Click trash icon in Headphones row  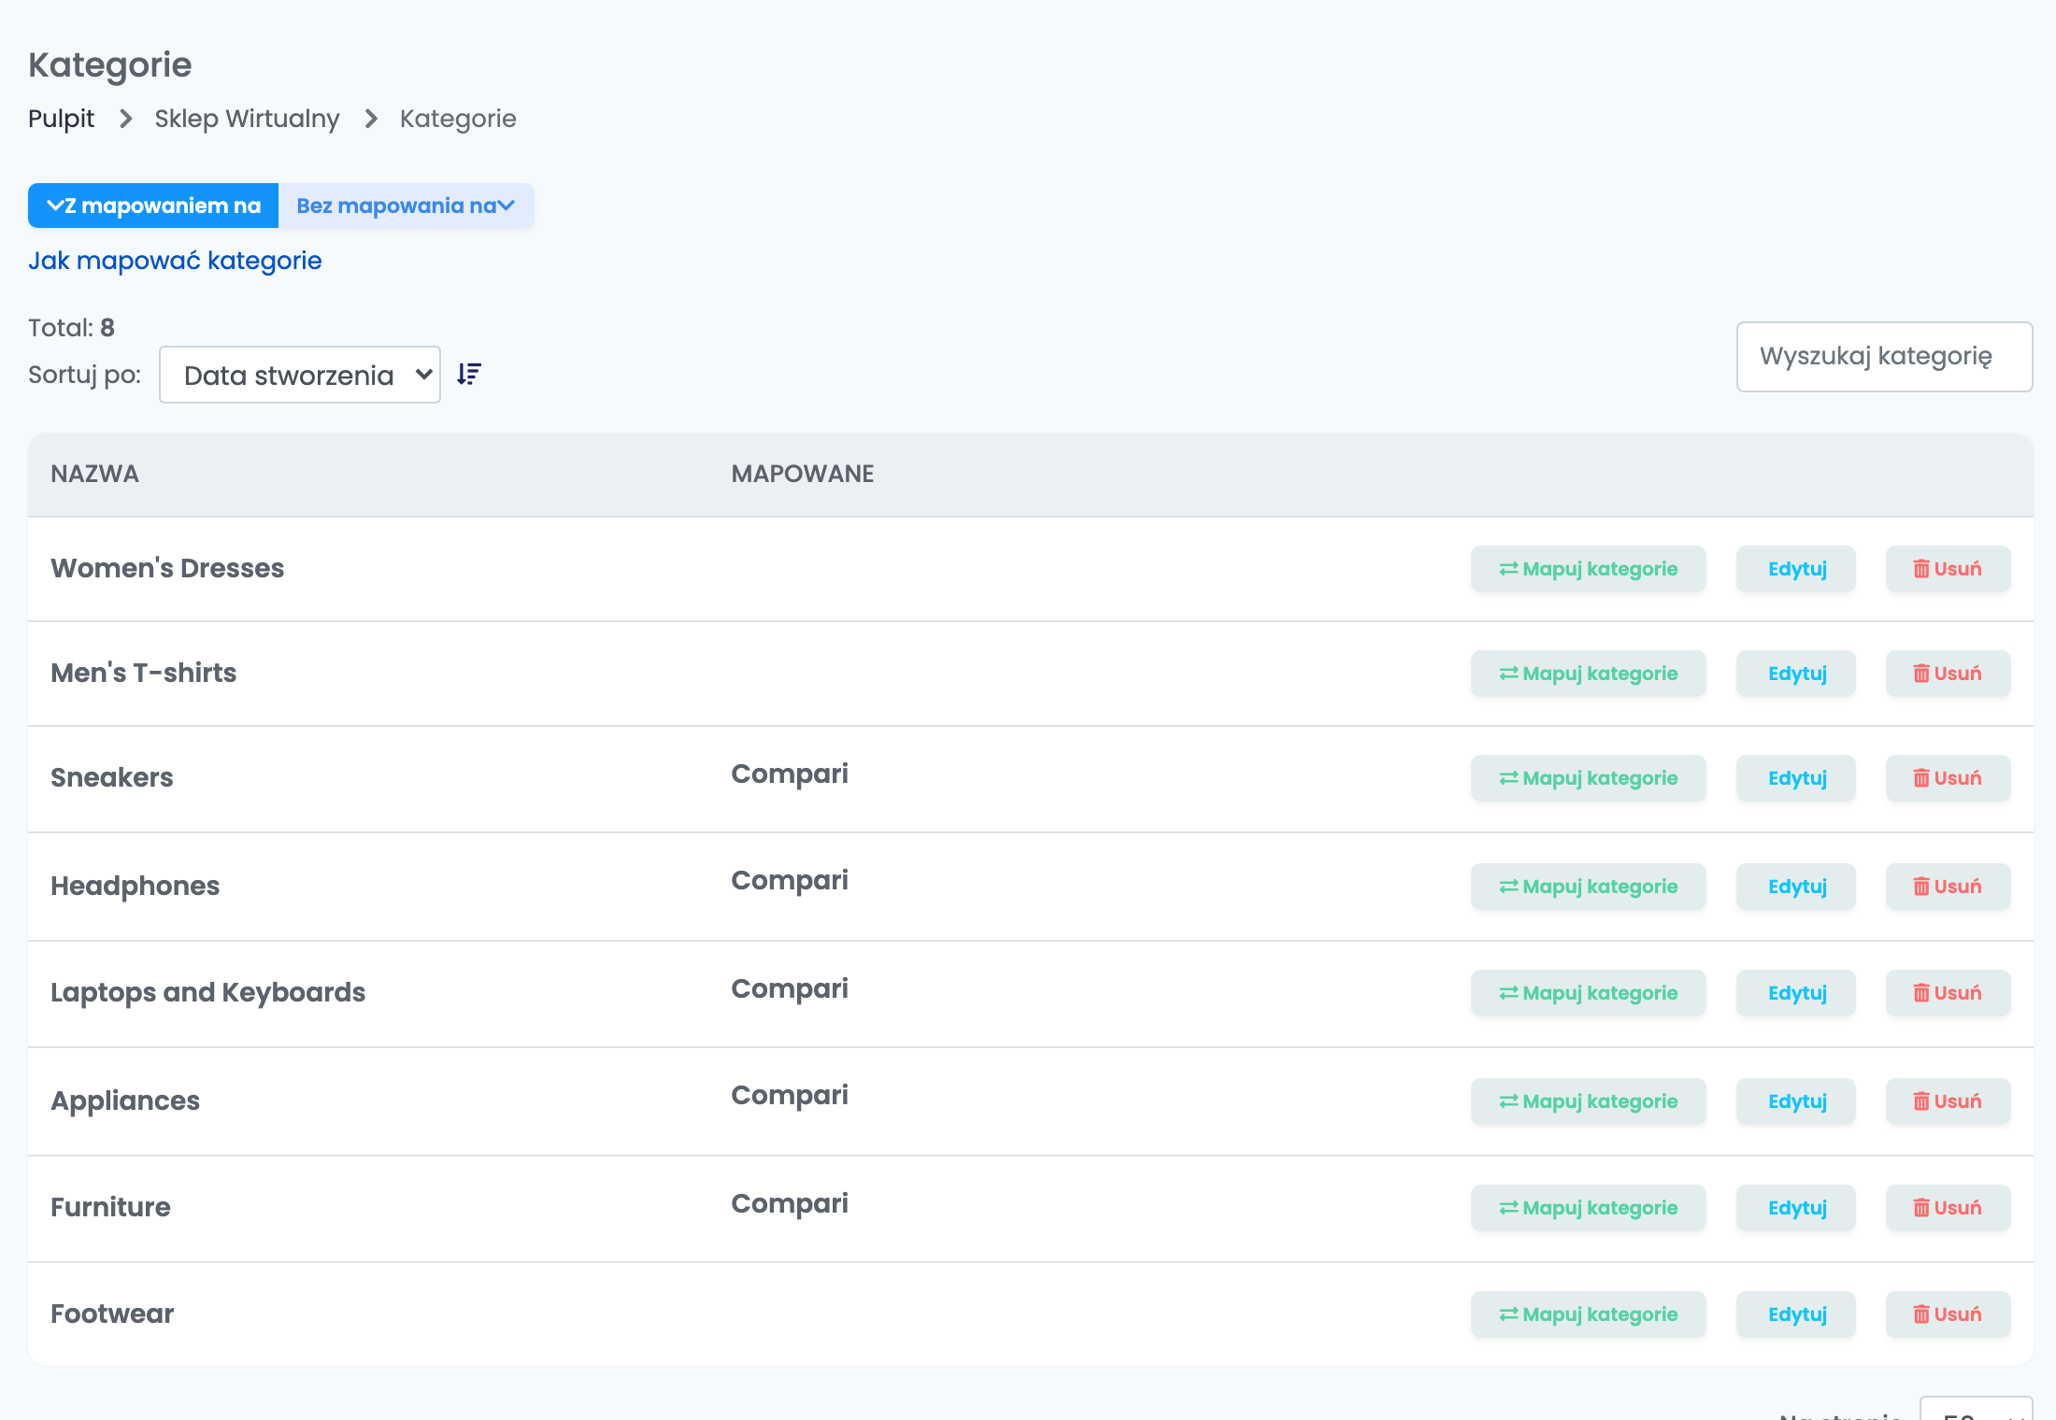tap(1921, 887)
